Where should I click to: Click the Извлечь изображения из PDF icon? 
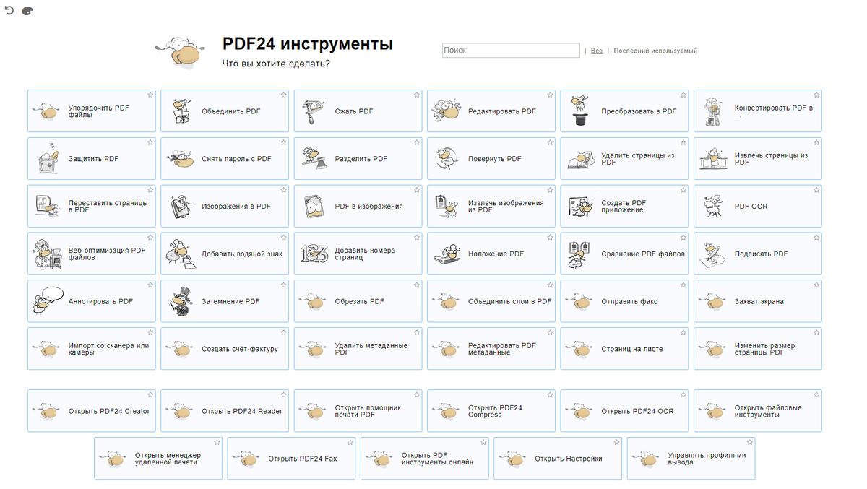pos(447,207)
